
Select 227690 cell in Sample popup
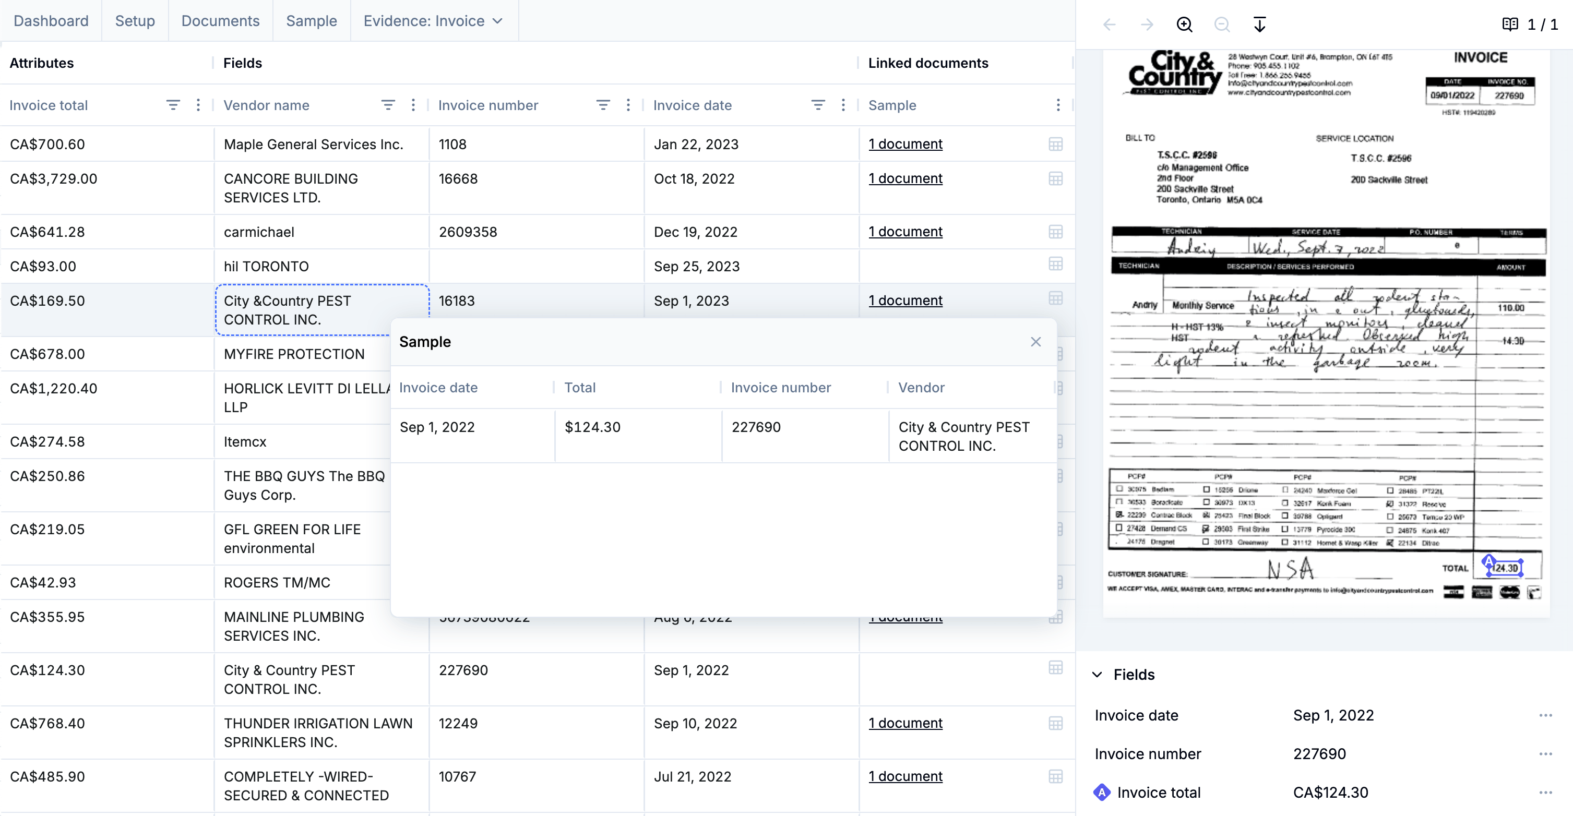[x=805, y=436]
